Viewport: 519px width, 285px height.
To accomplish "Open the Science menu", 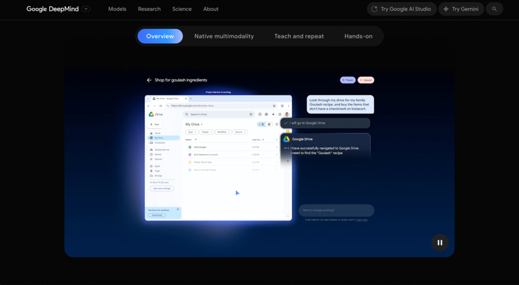I will point(182,9).
